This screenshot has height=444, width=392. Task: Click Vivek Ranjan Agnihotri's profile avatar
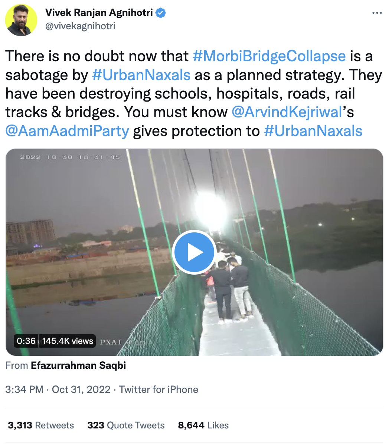pyautogui.click(x=21, y=20)
